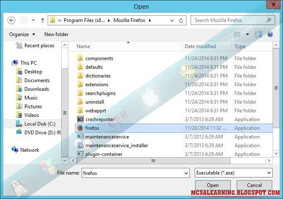283x199 pixels.
Task: Select the components folder icon
Action: tap(80, 58)
